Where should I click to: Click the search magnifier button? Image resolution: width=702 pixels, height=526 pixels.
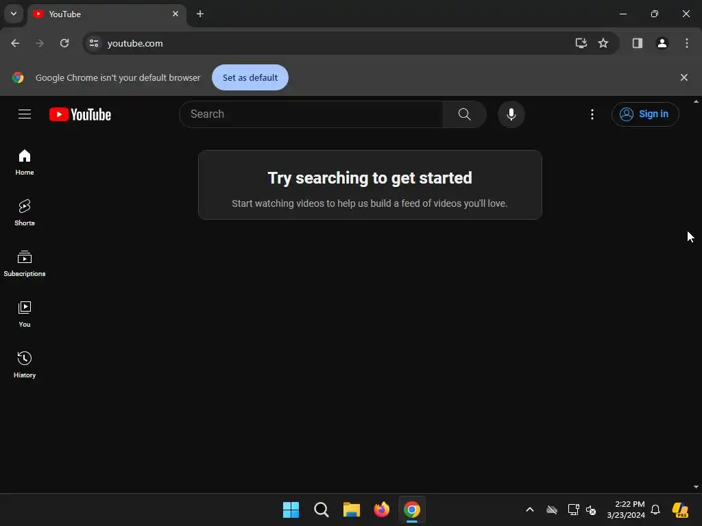tap(464, 114)
